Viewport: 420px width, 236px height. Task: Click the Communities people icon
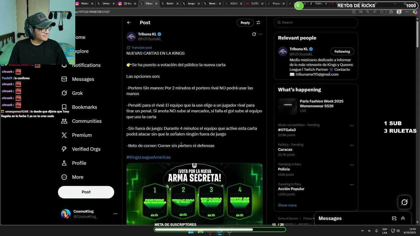pos(64,121)
